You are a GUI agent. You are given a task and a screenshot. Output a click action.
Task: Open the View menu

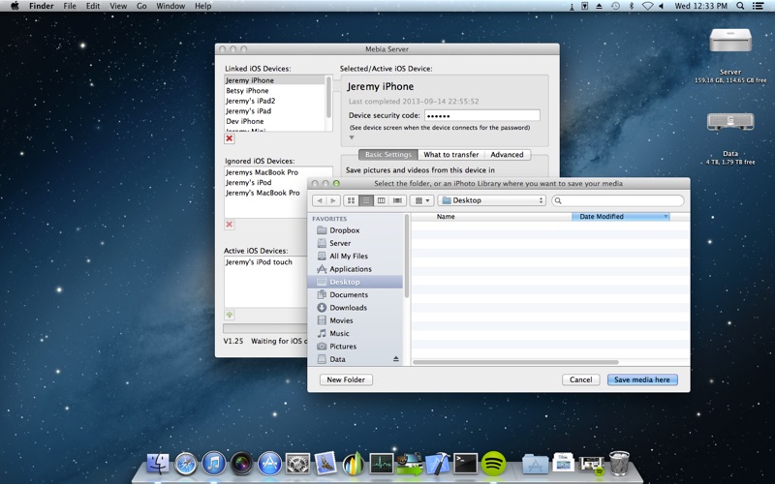pos(118,6)
